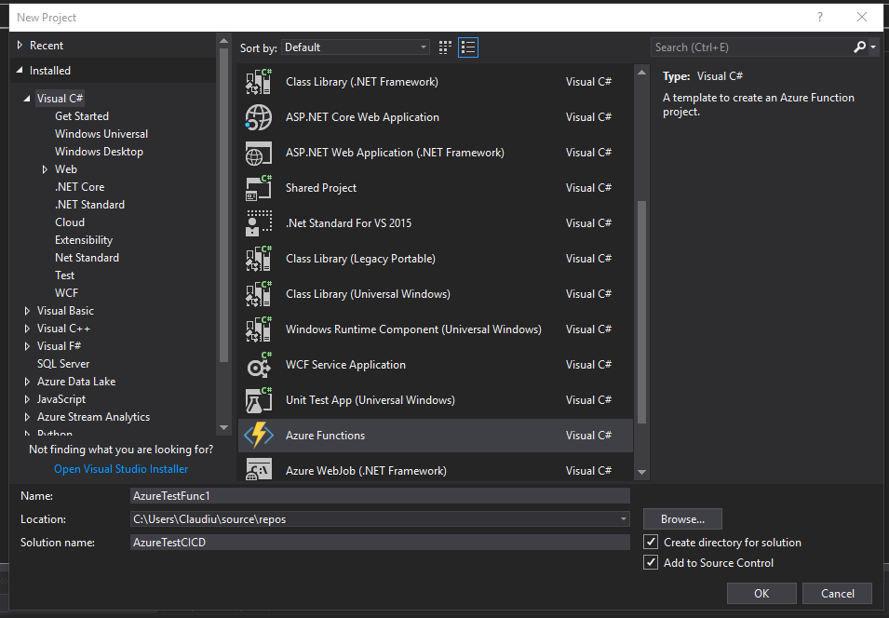
Task: Expand the JavaScript node
Action: tap(27, 399)
